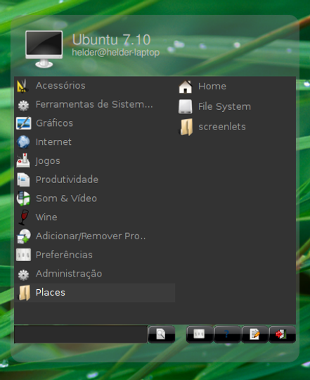Click the Places folder icon
The width and height of the screenshot is (310, 380).
(x=24, y=293)
